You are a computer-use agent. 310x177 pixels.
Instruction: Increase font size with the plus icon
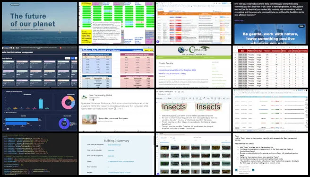coord(187,98)
